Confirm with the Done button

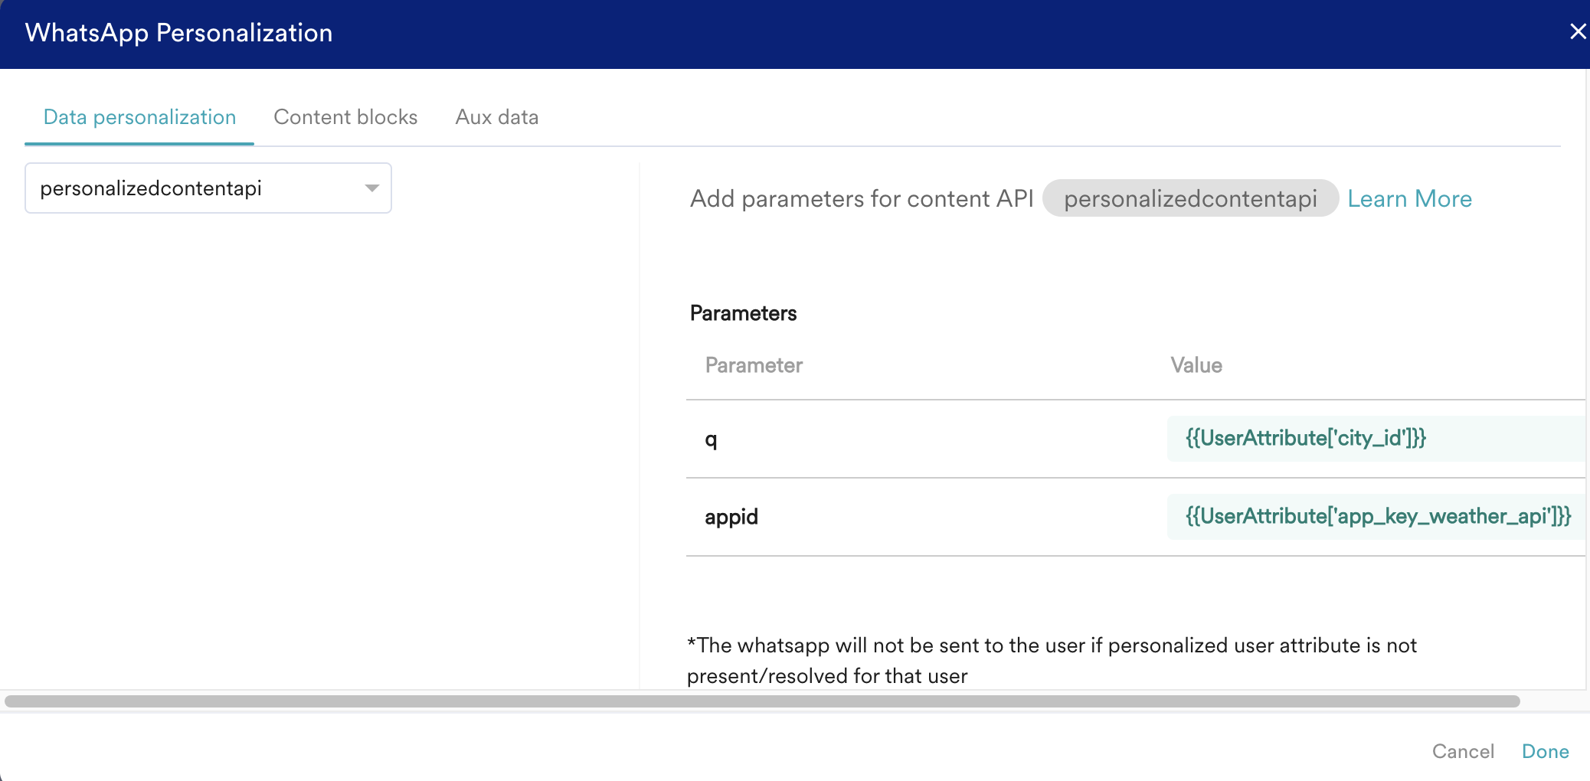(1545, 751)
